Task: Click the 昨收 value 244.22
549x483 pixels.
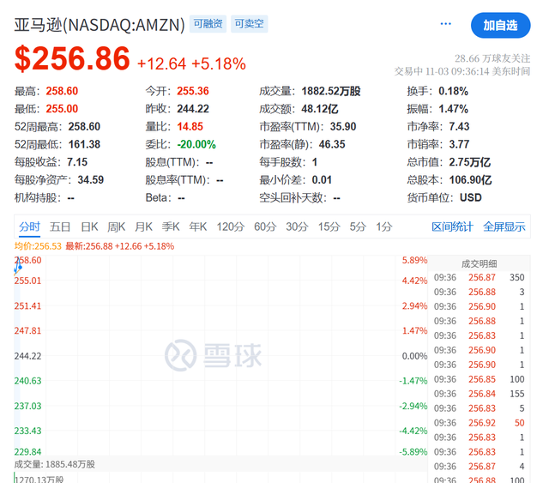Action: point(193,109)
